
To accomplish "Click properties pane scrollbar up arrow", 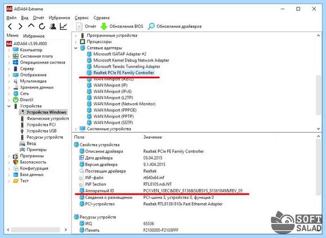I will point(318,136).
